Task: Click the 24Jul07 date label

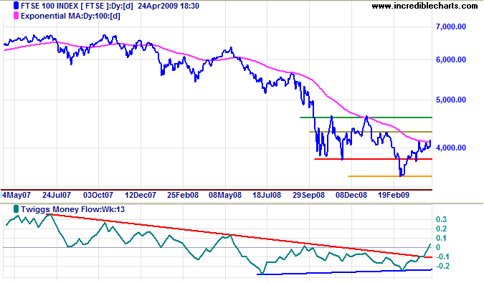Action: (57, 195)
